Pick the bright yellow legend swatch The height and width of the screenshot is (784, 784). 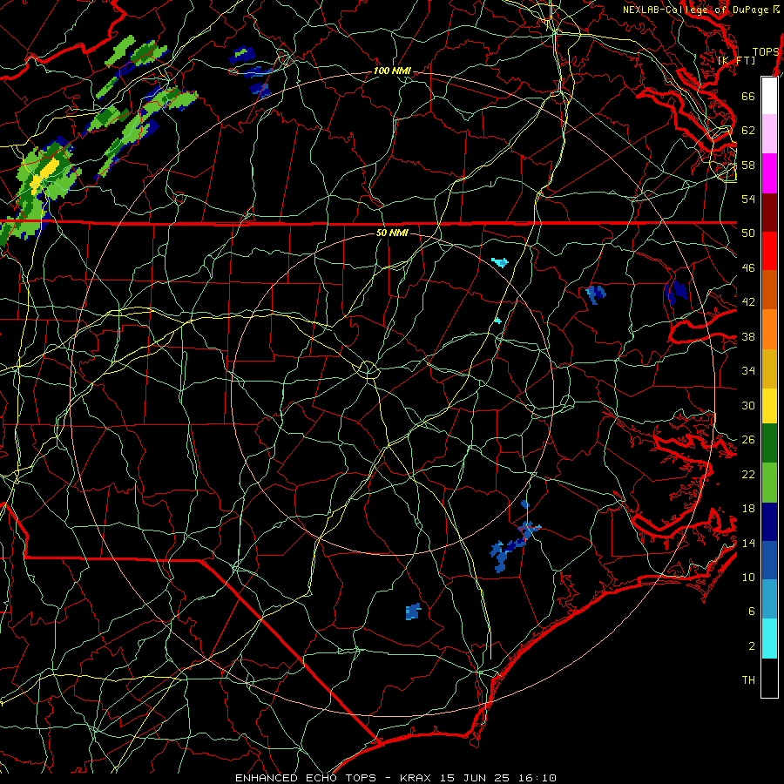pyautogui.click(x=769, y=406)
